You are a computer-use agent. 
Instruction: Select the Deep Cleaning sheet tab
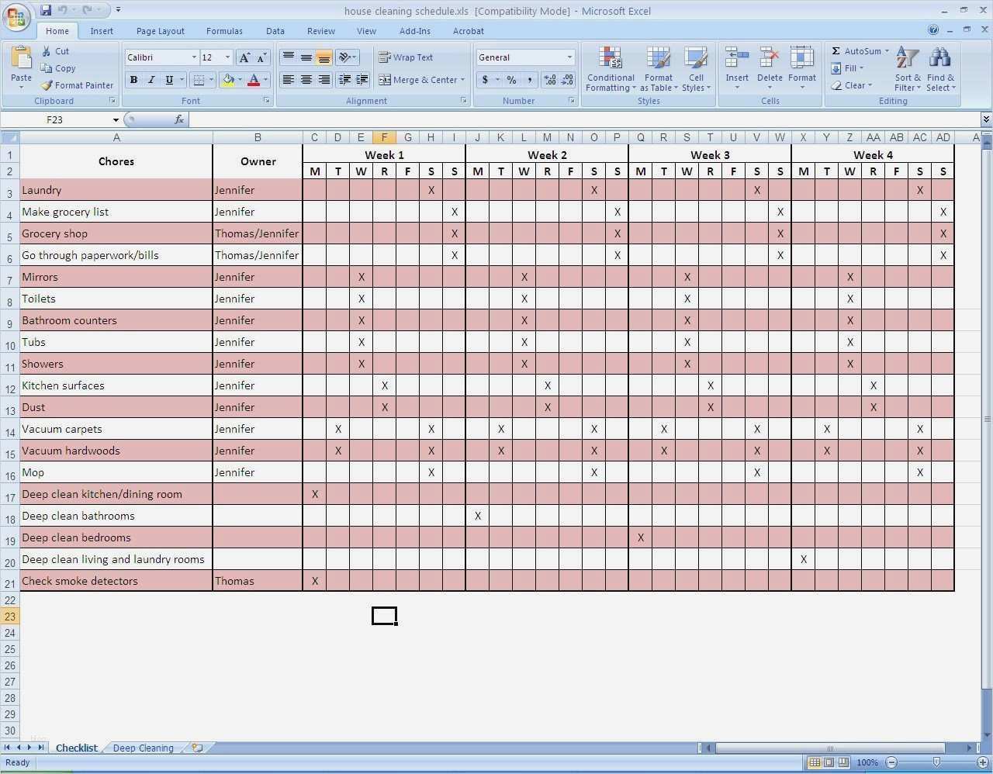click(144, 748)
